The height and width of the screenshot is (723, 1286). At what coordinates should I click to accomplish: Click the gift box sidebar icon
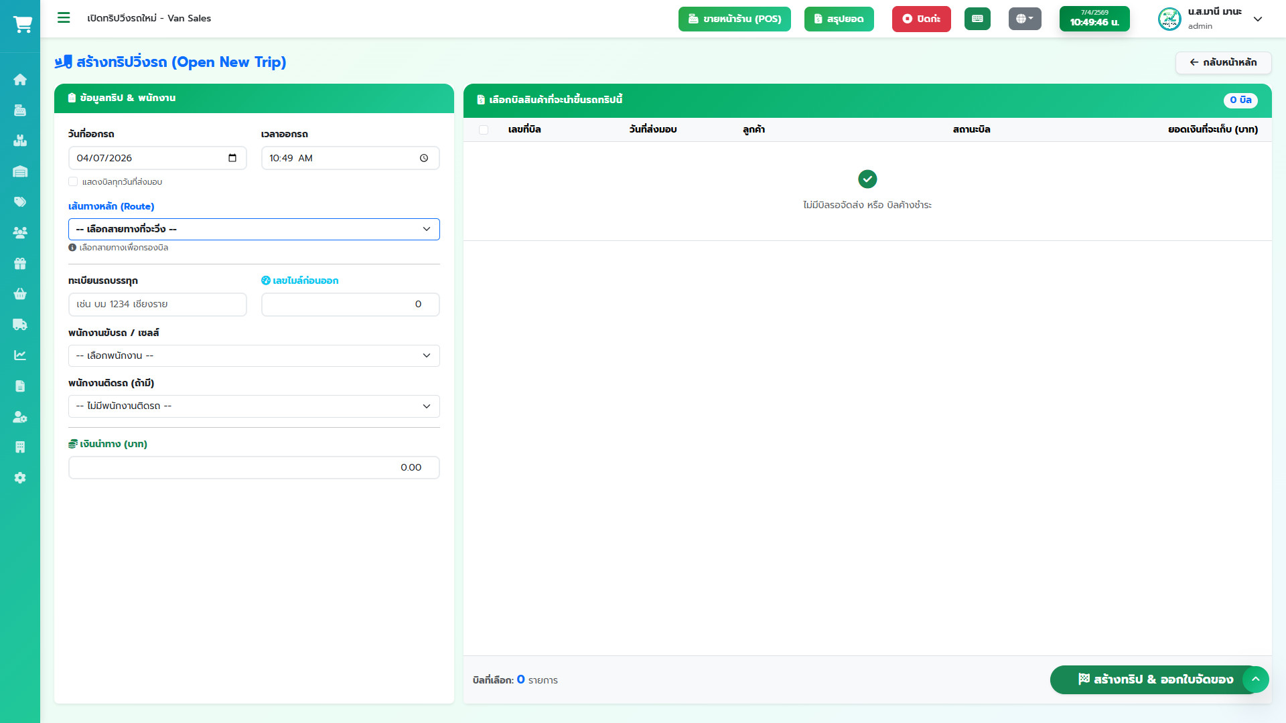20,264
